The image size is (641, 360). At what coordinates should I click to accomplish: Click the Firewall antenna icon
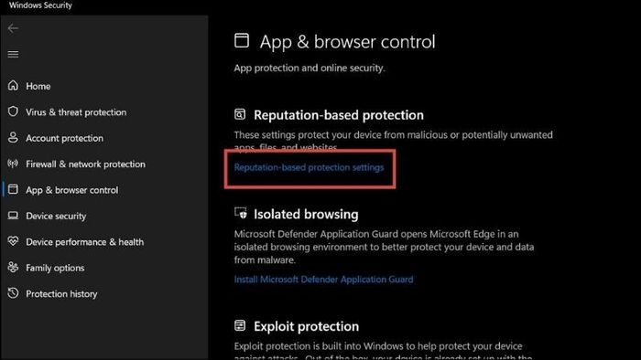click(13, 164)
